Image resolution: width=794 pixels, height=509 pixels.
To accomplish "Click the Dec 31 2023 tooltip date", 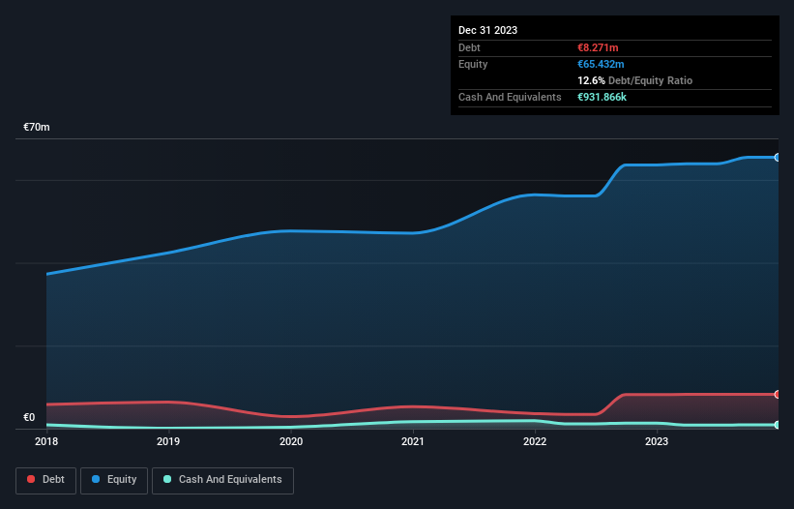I will click(x=488, y=30).
